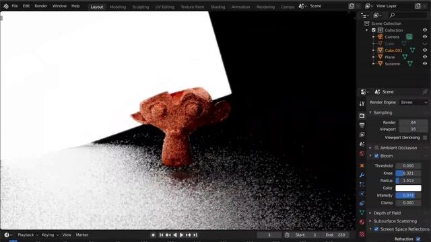
Task: Open the Modifiers properties tab
Action: coord(362,175)
